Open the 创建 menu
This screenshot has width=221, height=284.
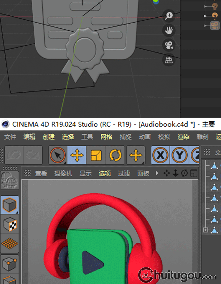click(x=49, y=137)
